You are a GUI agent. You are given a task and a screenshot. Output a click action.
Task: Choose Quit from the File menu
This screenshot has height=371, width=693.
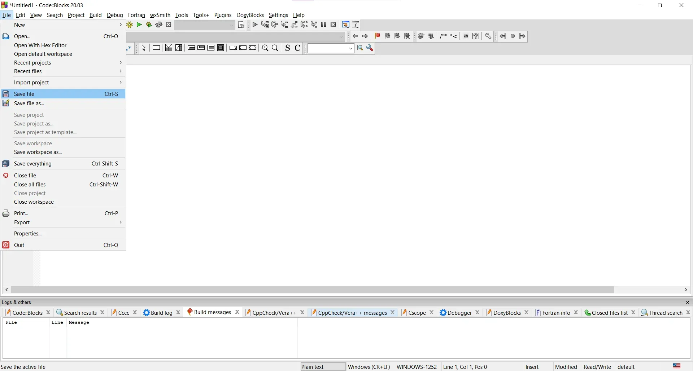click(64, 246)
